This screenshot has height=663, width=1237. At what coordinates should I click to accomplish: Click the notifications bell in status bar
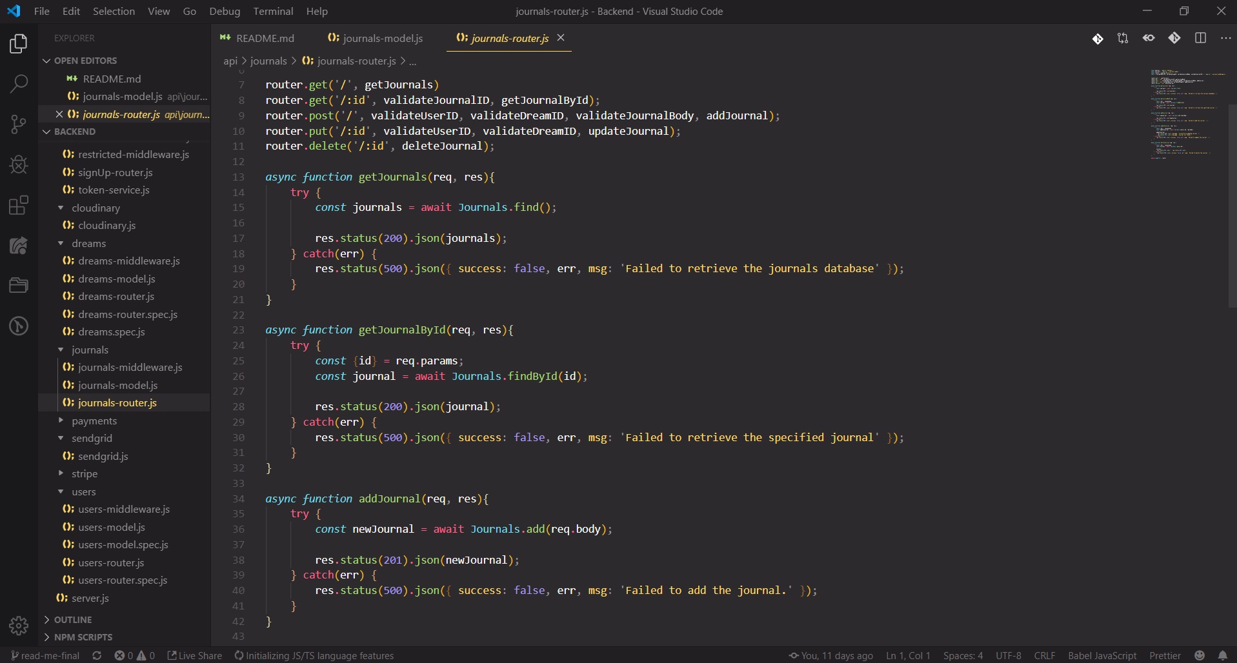click(x=1222, y=655)
